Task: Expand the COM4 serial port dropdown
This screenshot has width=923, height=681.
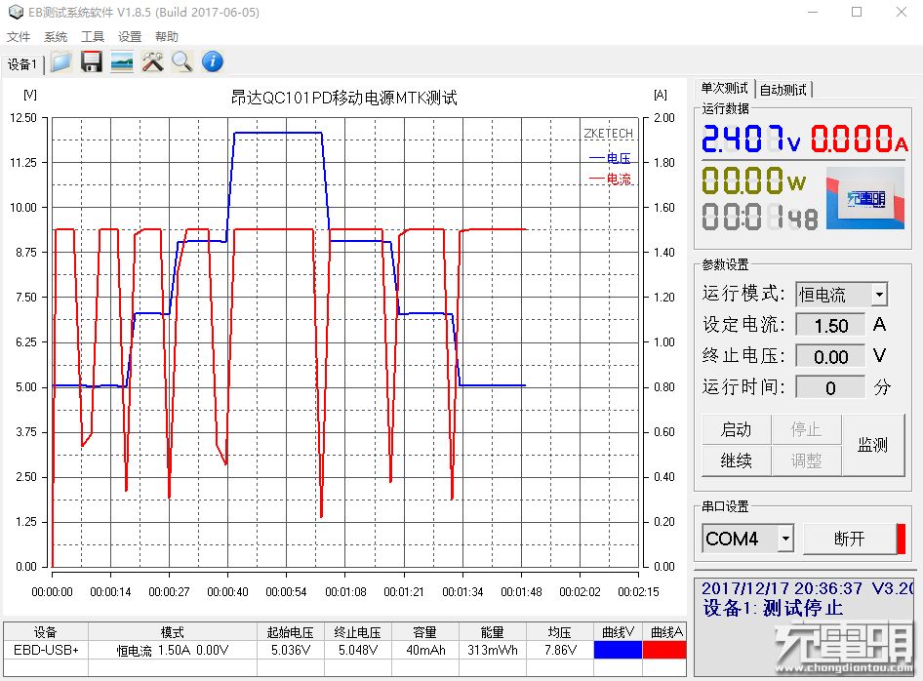Action: pyautogui.click(x=785, y=538)
